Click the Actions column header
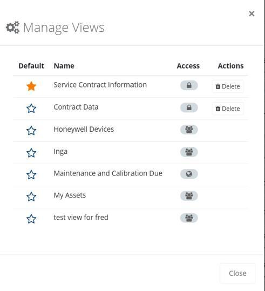 point(230,66)
